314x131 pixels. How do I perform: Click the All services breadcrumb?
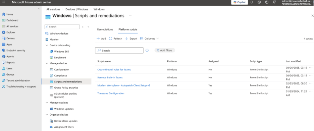(53, 9)
